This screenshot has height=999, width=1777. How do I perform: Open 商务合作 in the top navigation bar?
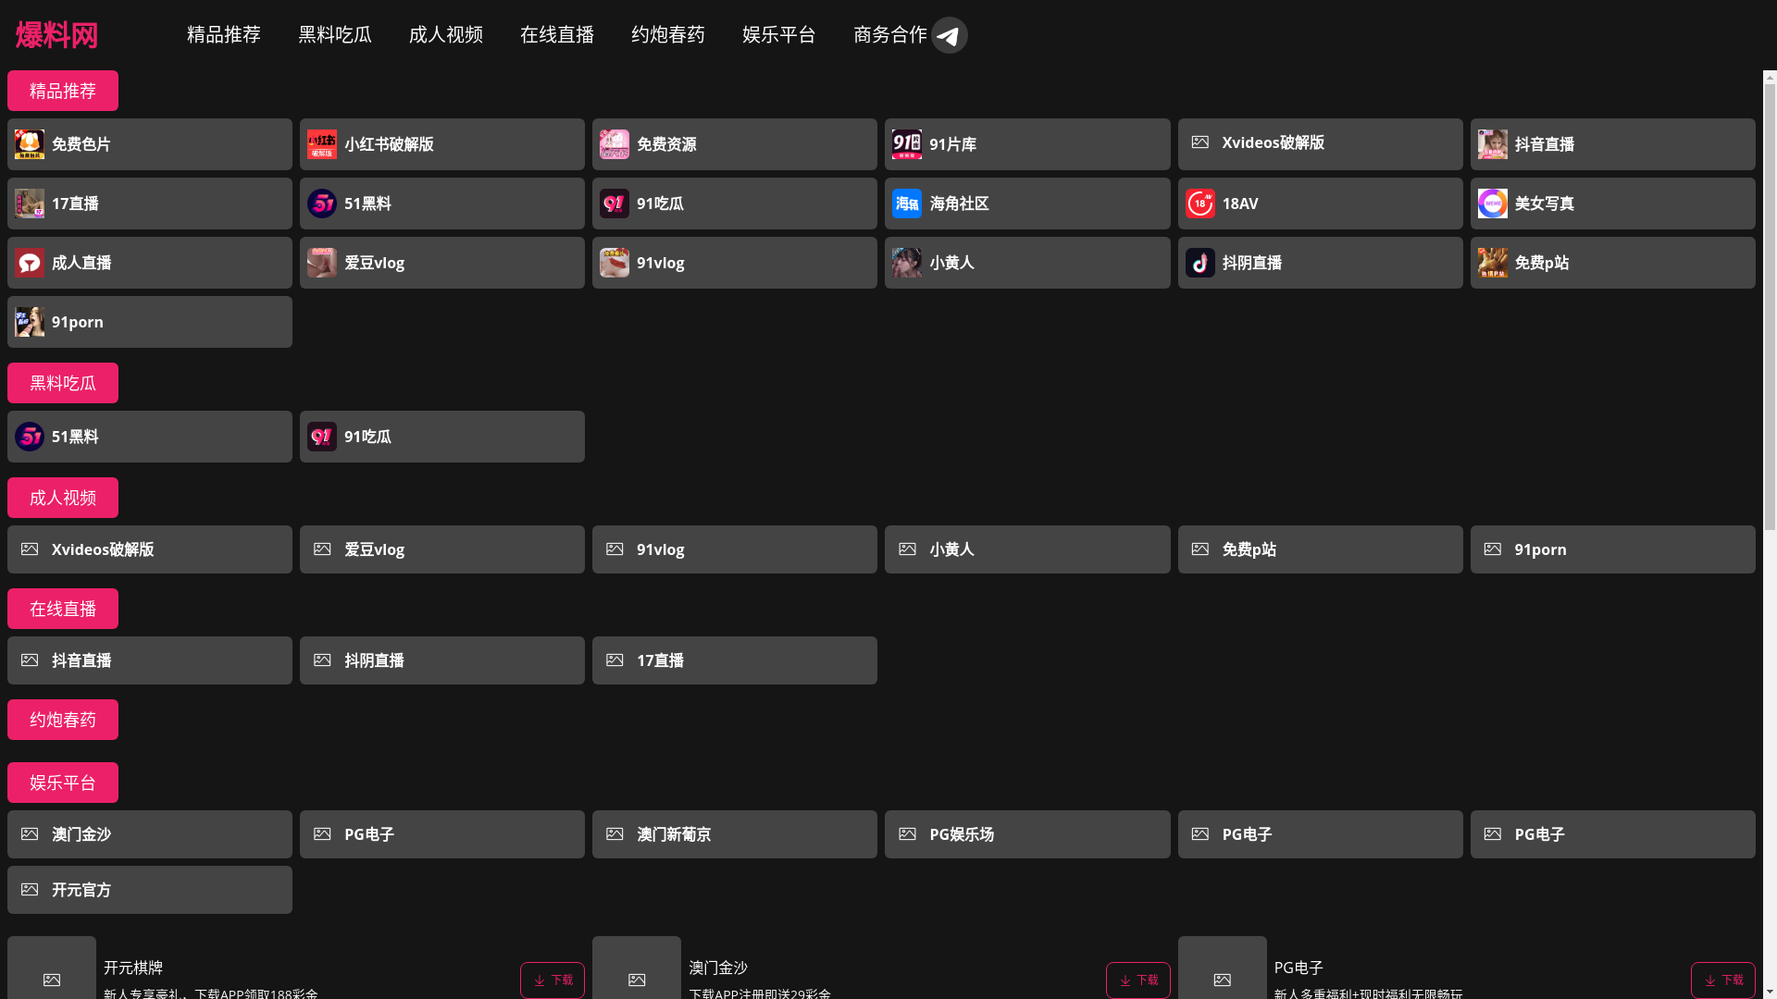(890, 35)
